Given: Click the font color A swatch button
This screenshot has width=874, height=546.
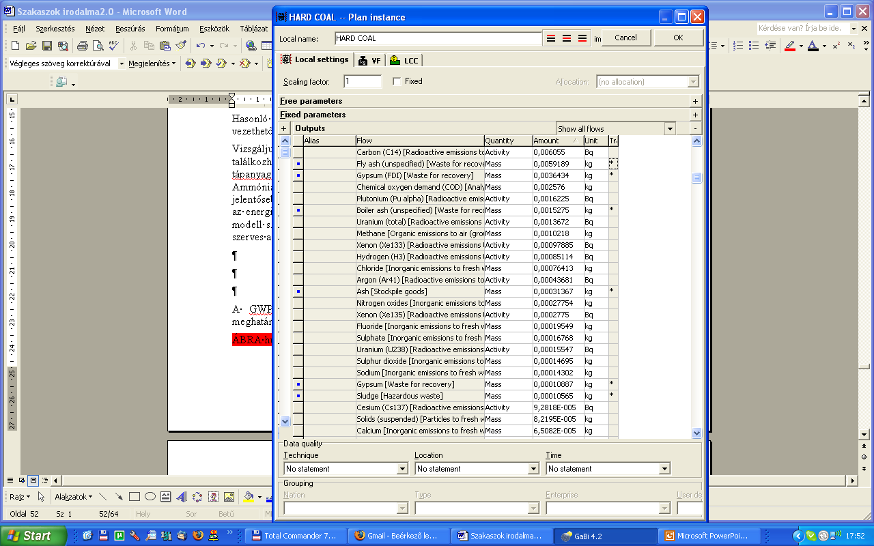Looking at the screenshot, I should tap(813, 46).
